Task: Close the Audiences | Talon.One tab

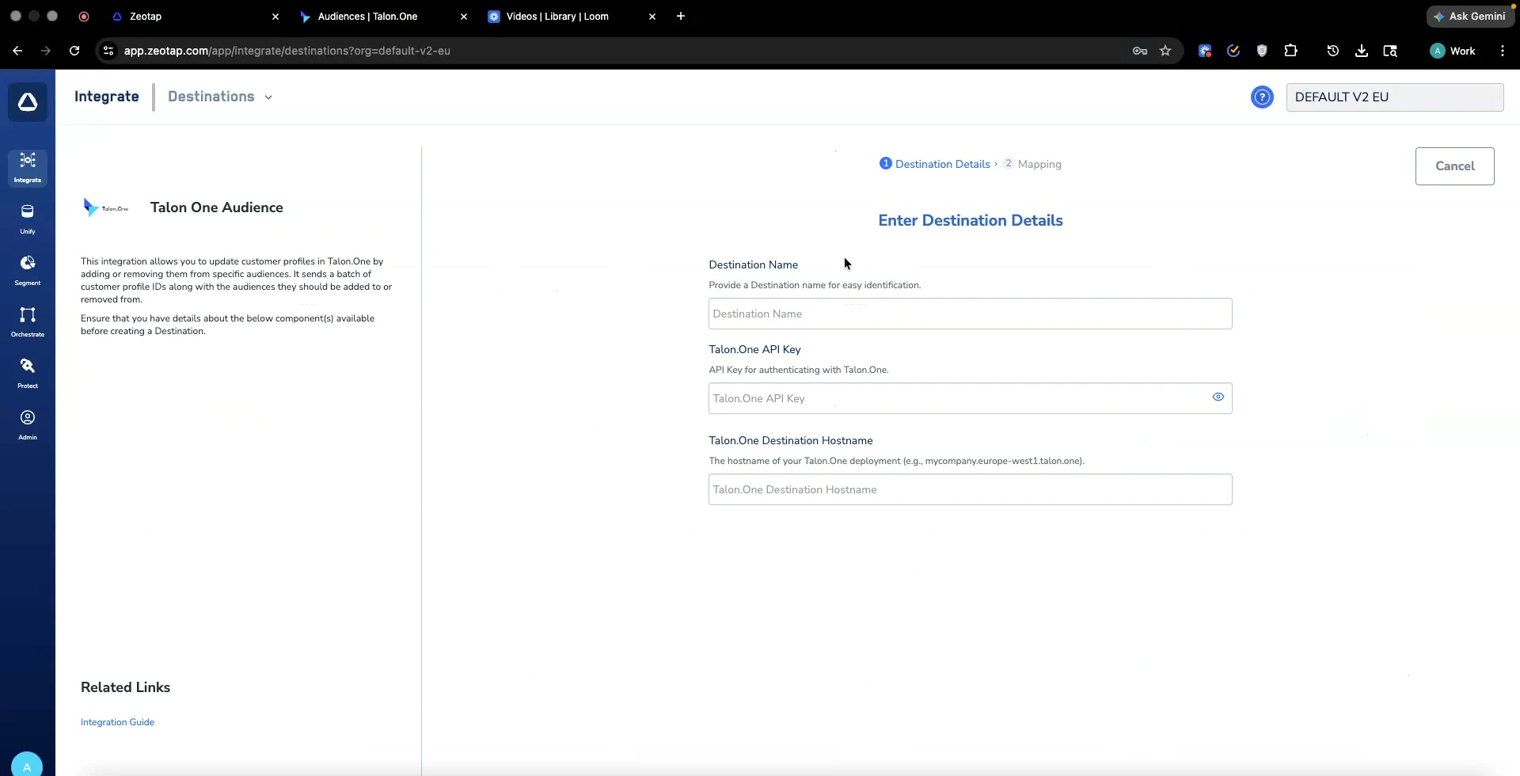Action: (464, 17)
